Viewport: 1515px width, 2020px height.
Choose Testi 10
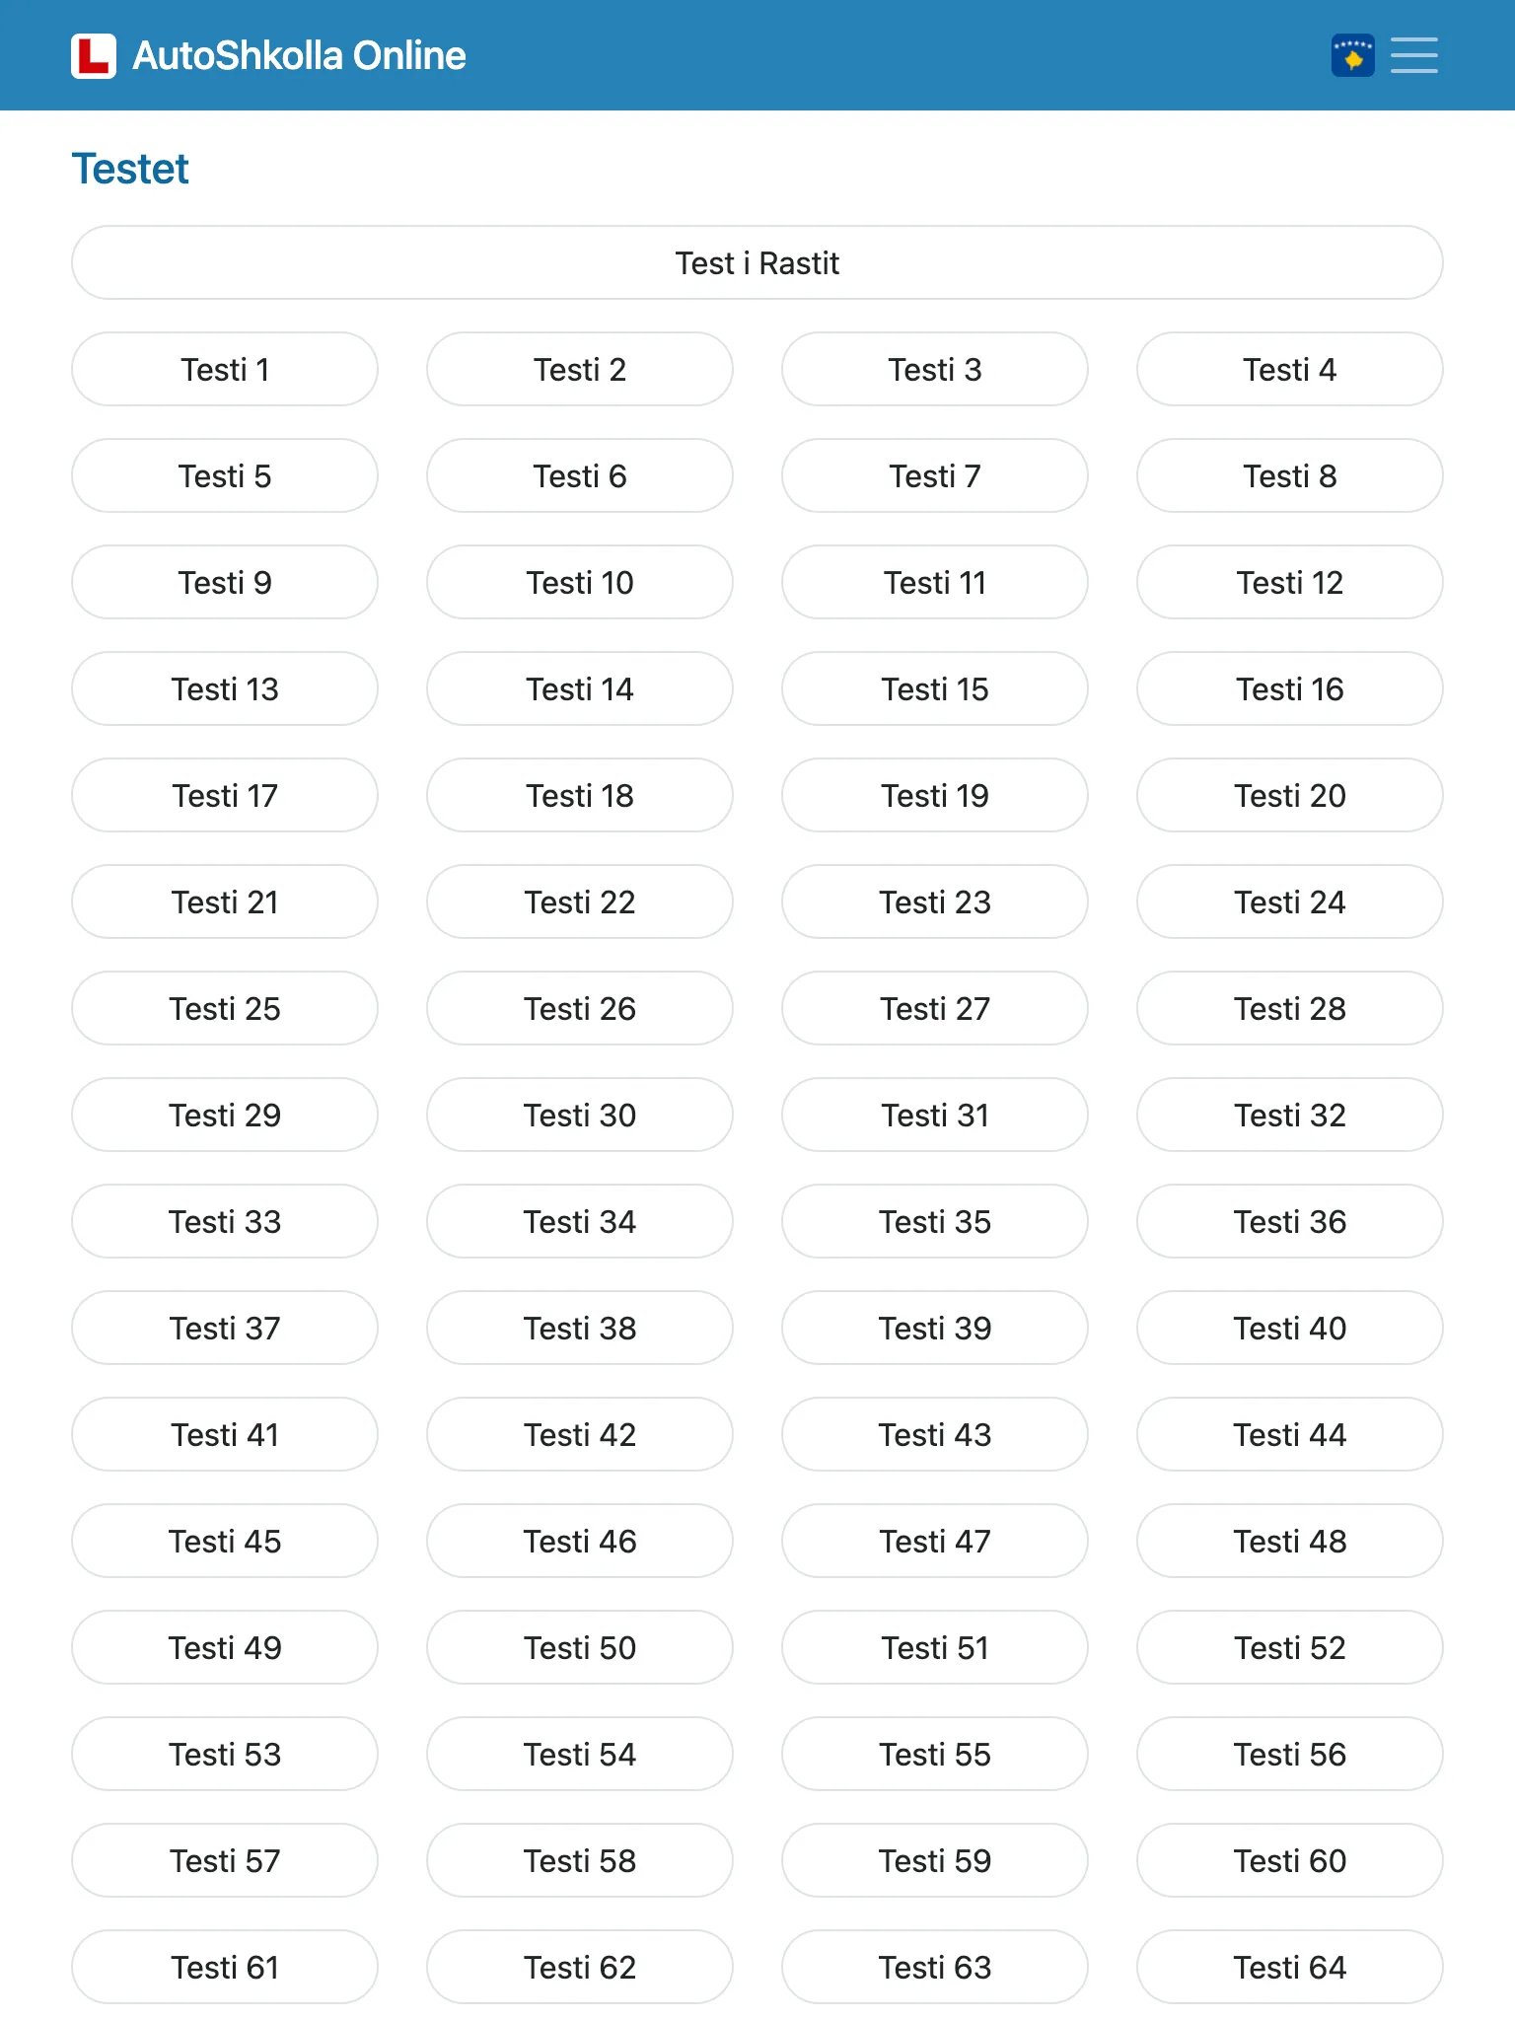pos(580,582)
